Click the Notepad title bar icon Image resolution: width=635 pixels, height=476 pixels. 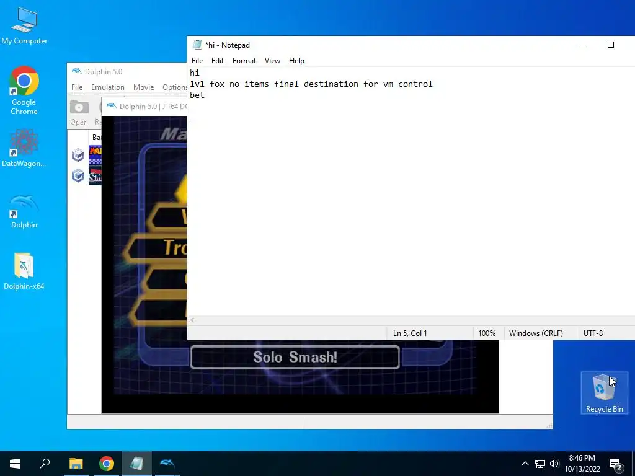pos(197,45)
